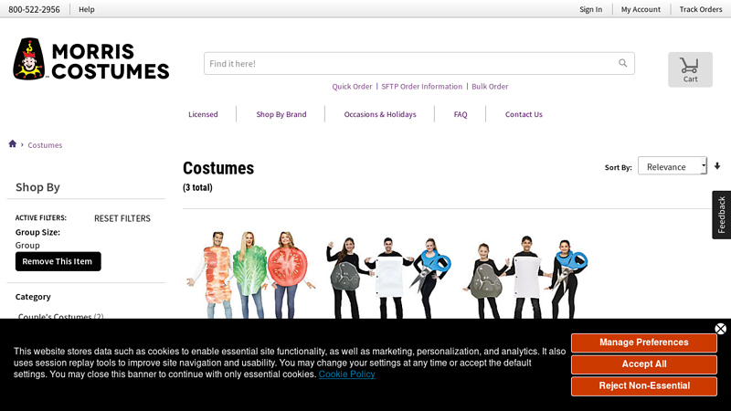Click Accept All cookies button
The image size is (731, 411).
pyautogui.click(x=644, y=364)
